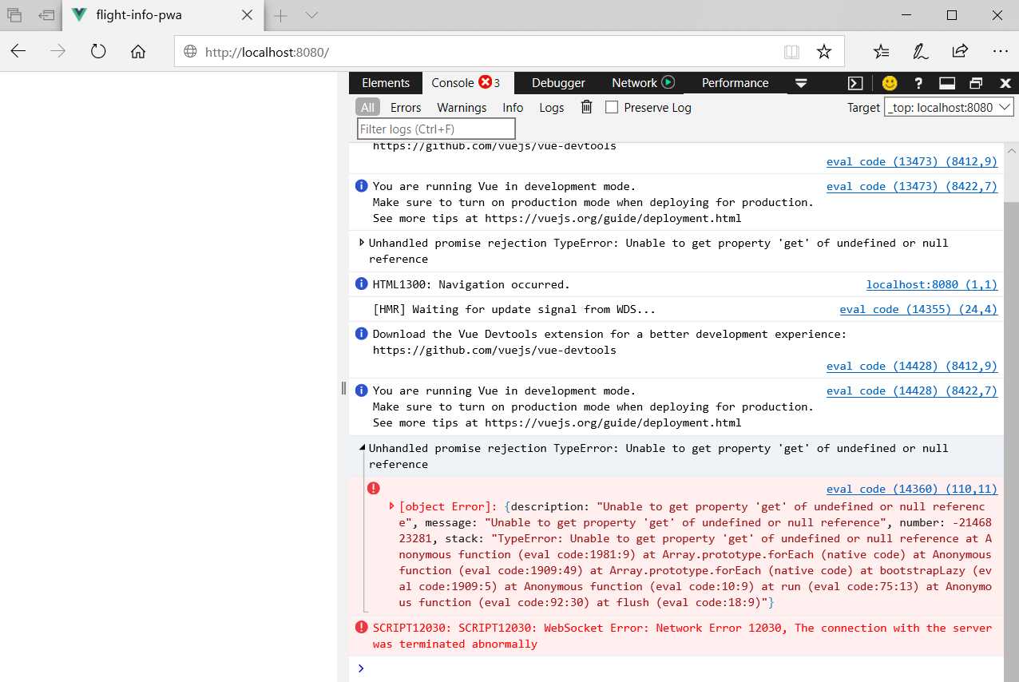
Task: Open the console drawer icon
Action: pos(855,82)
